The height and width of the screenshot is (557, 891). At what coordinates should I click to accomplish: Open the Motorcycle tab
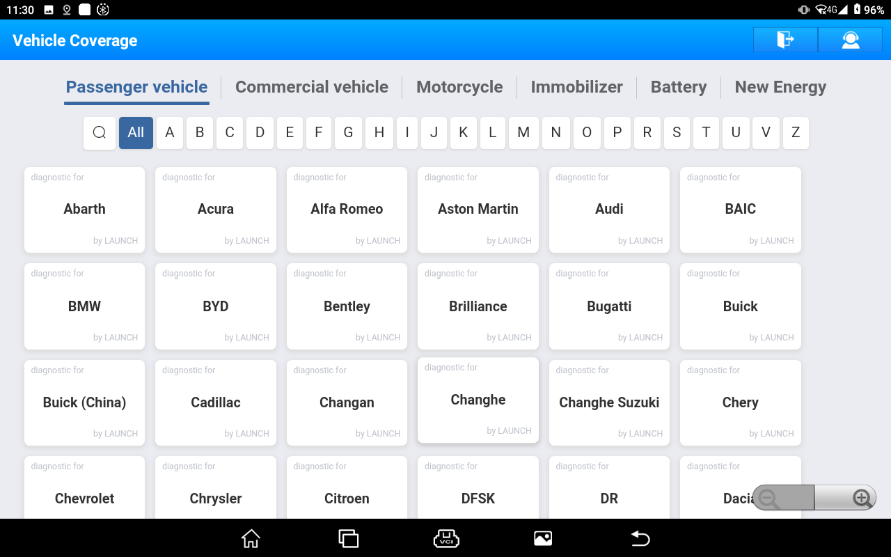tap(459, 86)
